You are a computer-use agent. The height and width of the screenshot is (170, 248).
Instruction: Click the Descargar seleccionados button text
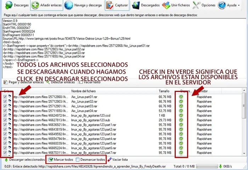tap(27, 160)
